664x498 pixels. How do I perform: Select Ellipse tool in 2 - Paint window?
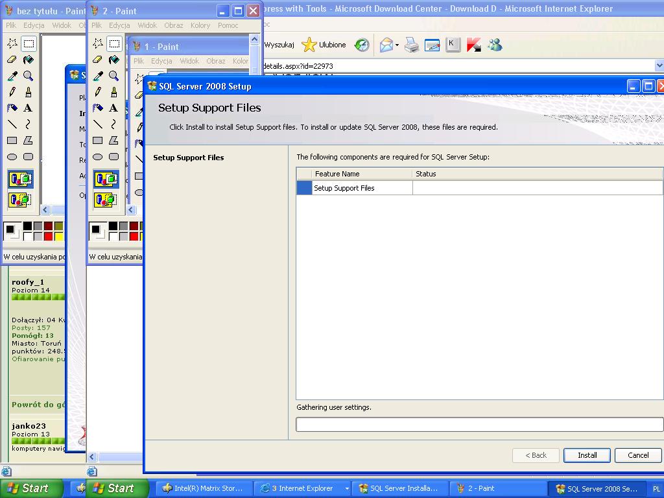98,157
